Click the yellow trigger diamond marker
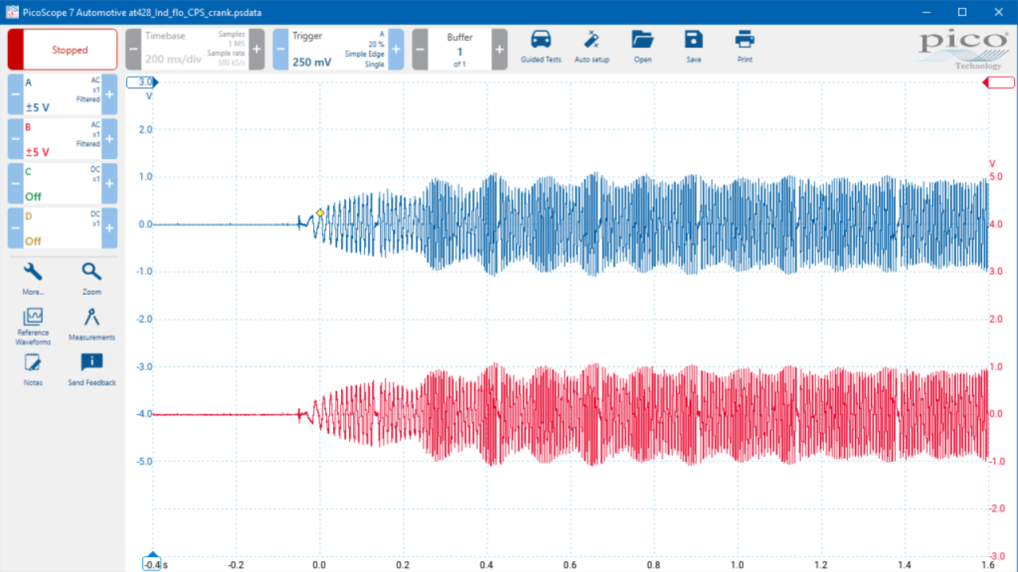This screenshot has width=1018, height=572. pyautogui.click(x=320, y=213)
